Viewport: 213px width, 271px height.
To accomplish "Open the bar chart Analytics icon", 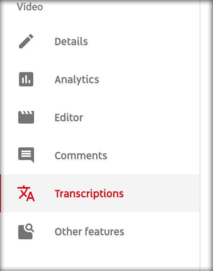I will point(26,79).
